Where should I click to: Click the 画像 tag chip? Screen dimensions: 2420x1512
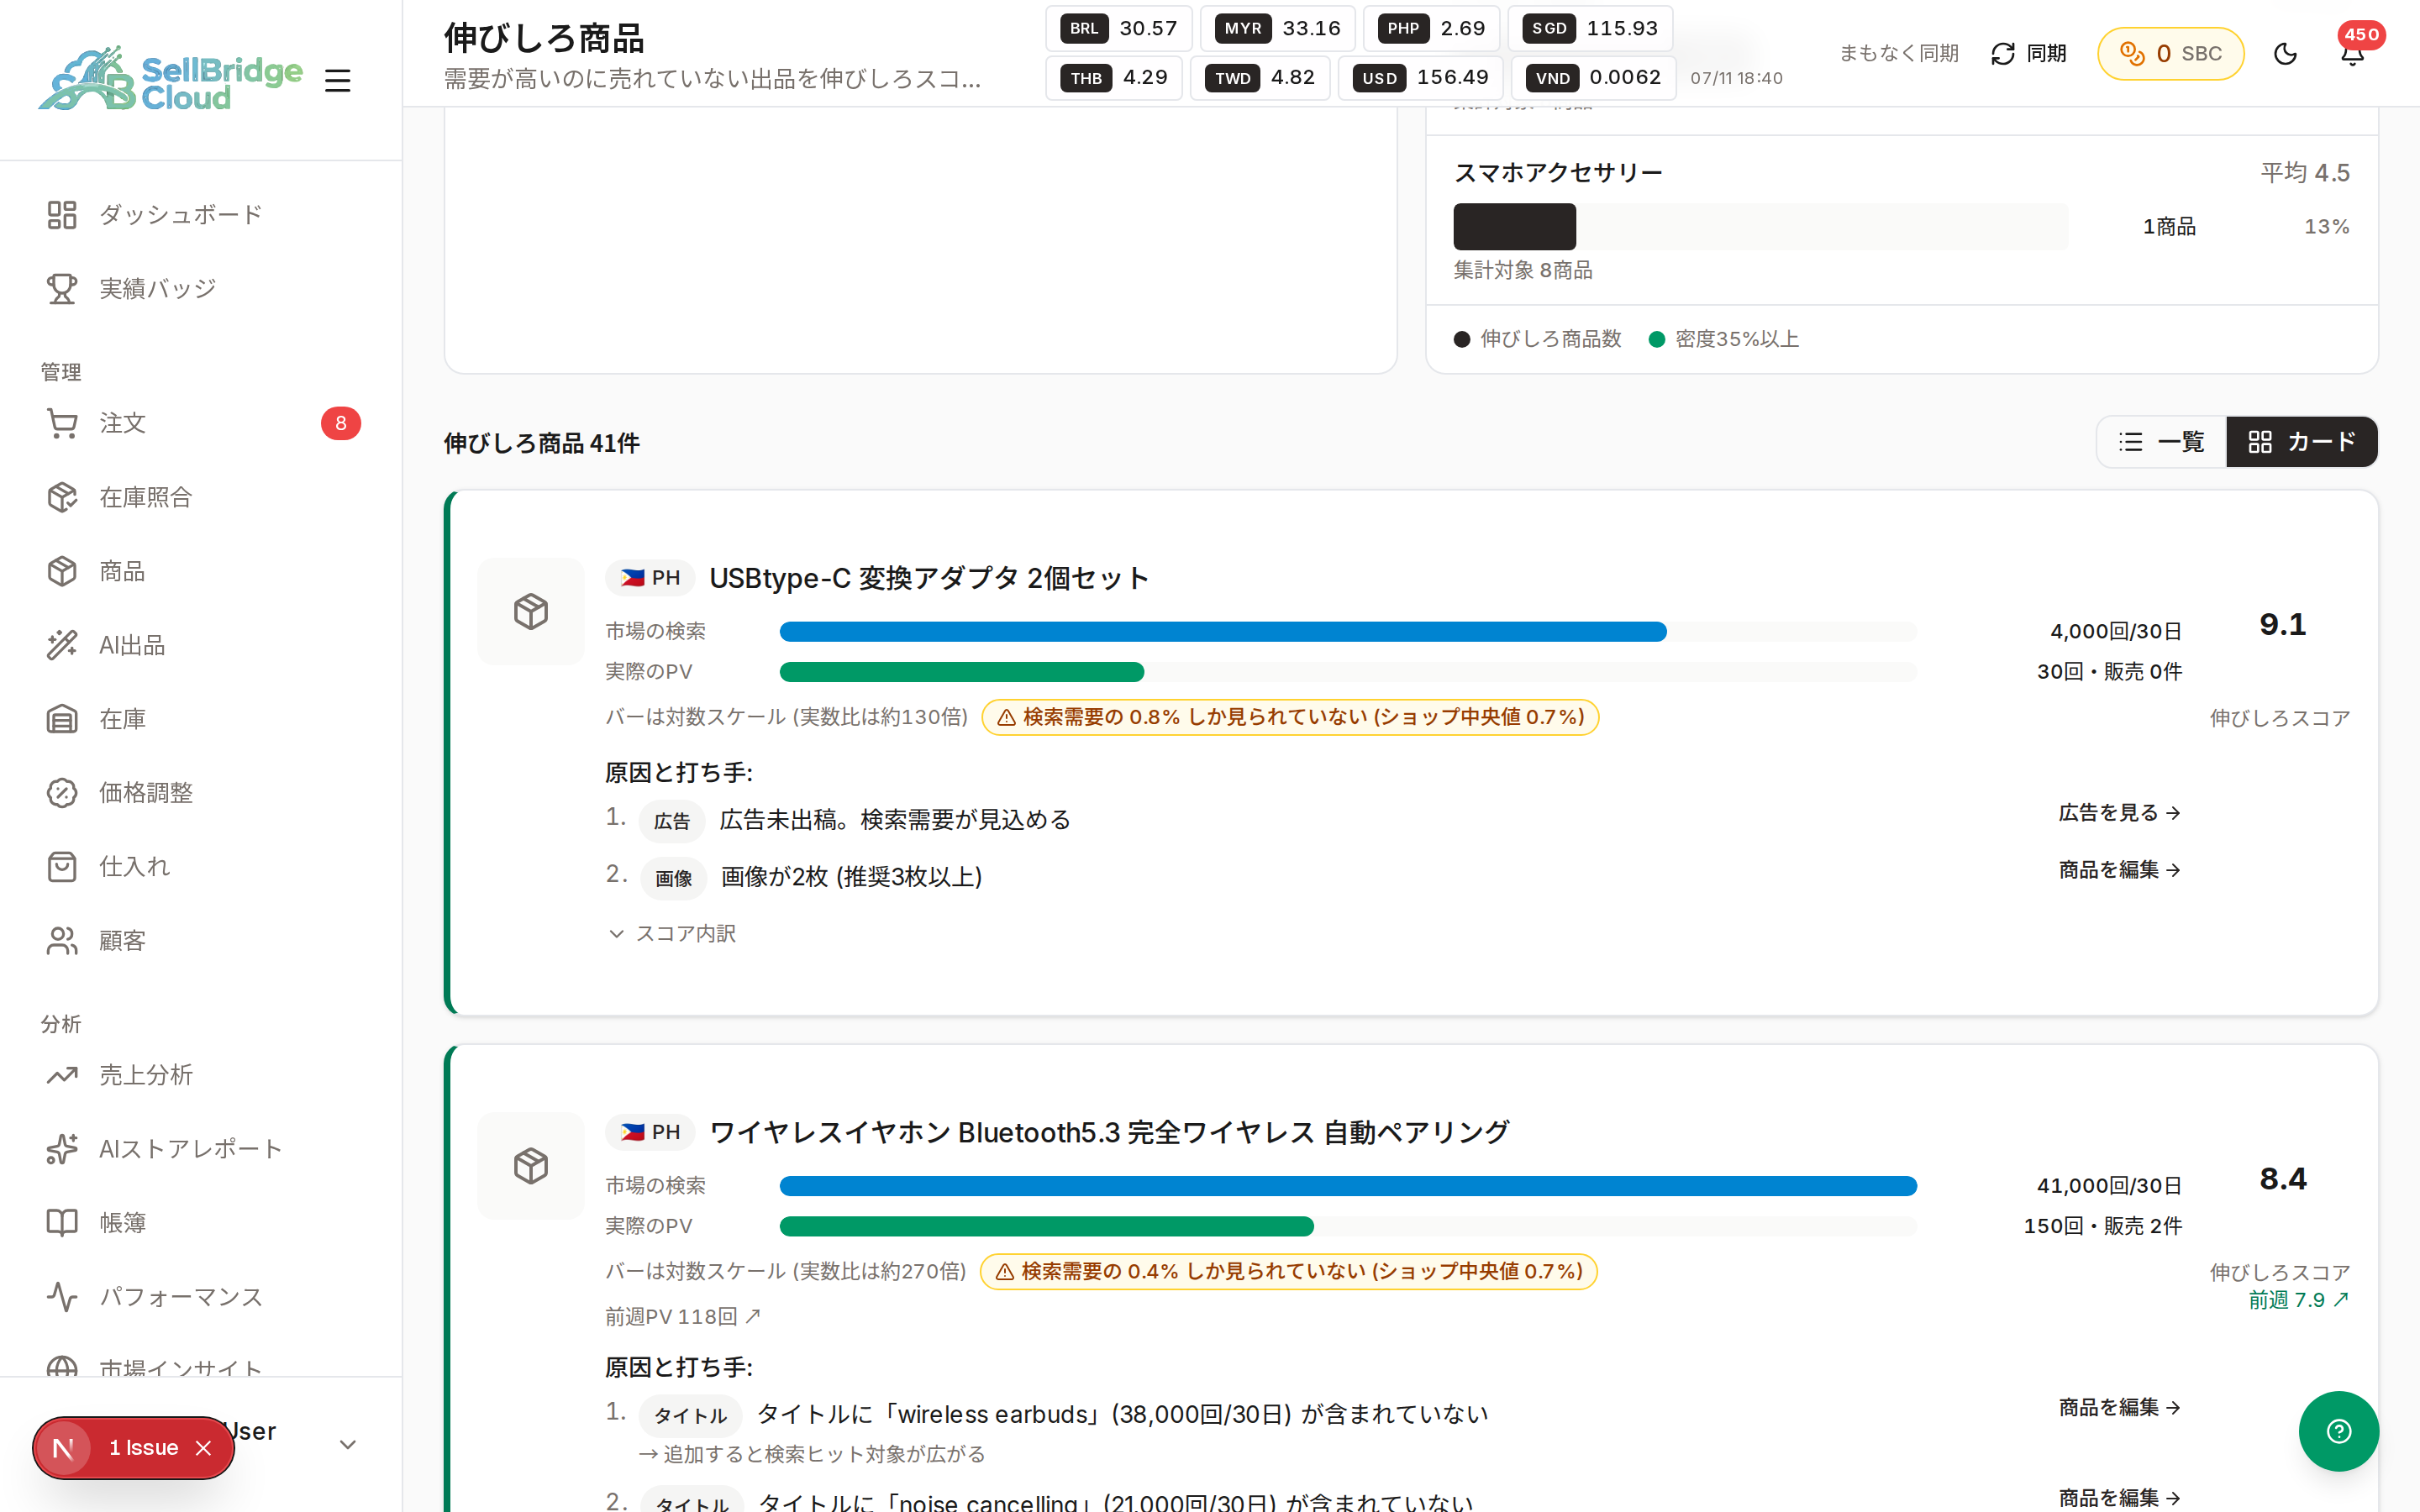coord(673,878)
